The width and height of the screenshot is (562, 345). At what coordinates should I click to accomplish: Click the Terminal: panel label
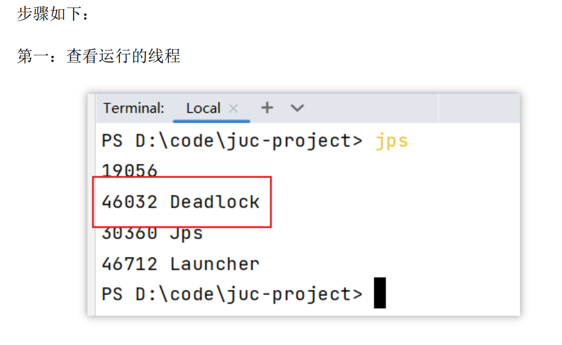tap(134, 108)
